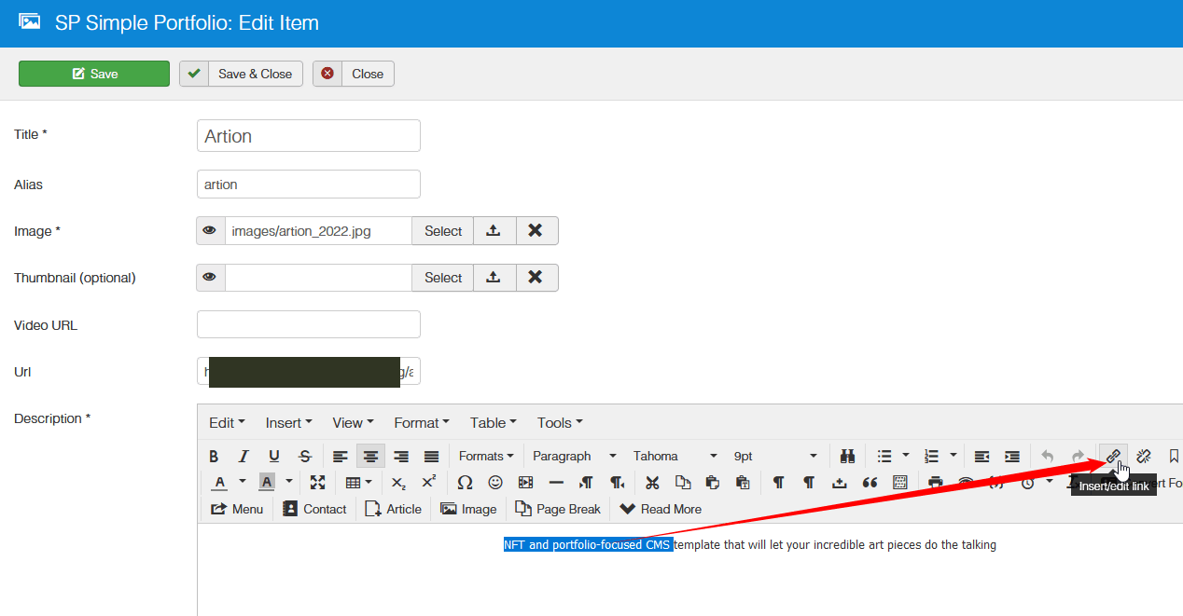
Task: Open the Table menu in editor
Action: (493, 422)
